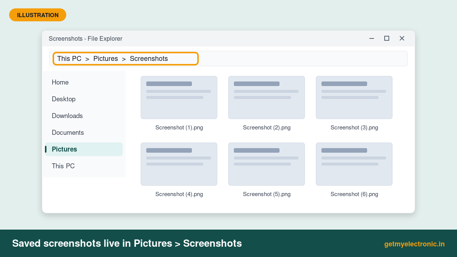
Task: Minimize the File Explorer window
Action: tap(372, 38)
